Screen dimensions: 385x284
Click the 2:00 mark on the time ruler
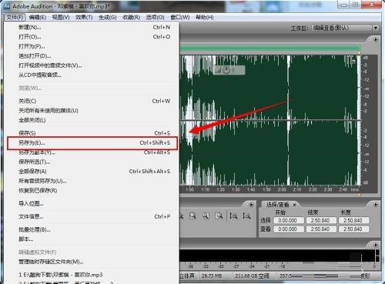(282, 189)
